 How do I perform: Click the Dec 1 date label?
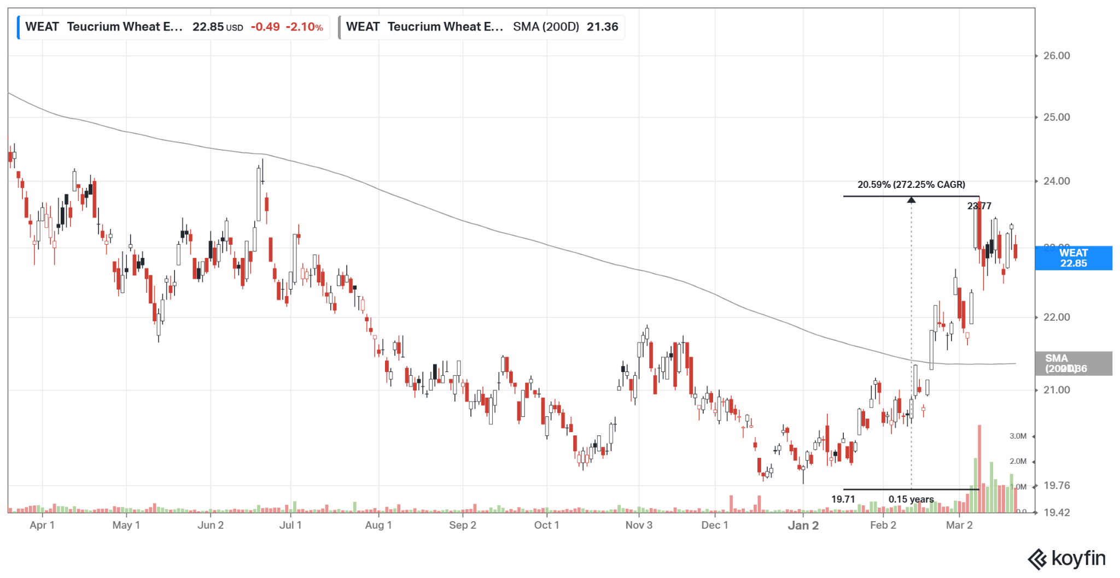coord(715,525)
